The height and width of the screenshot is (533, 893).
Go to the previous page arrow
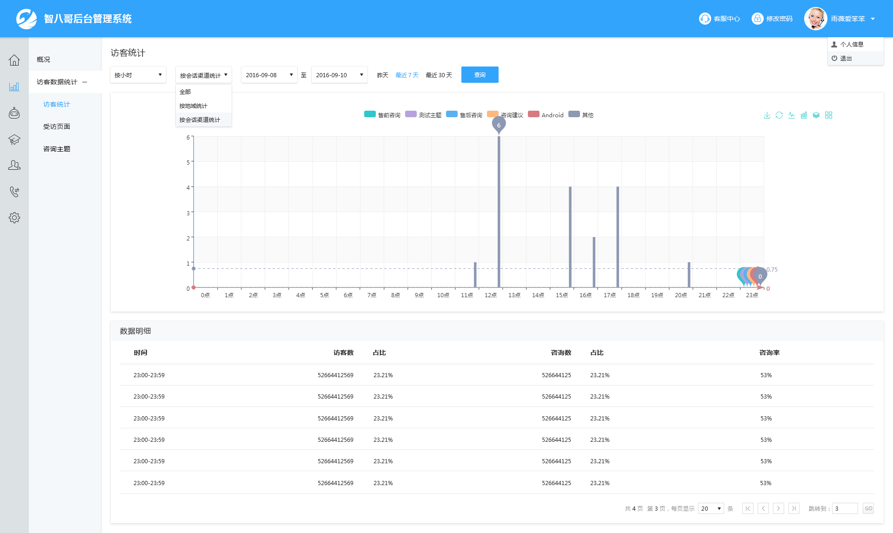[763, 508]
